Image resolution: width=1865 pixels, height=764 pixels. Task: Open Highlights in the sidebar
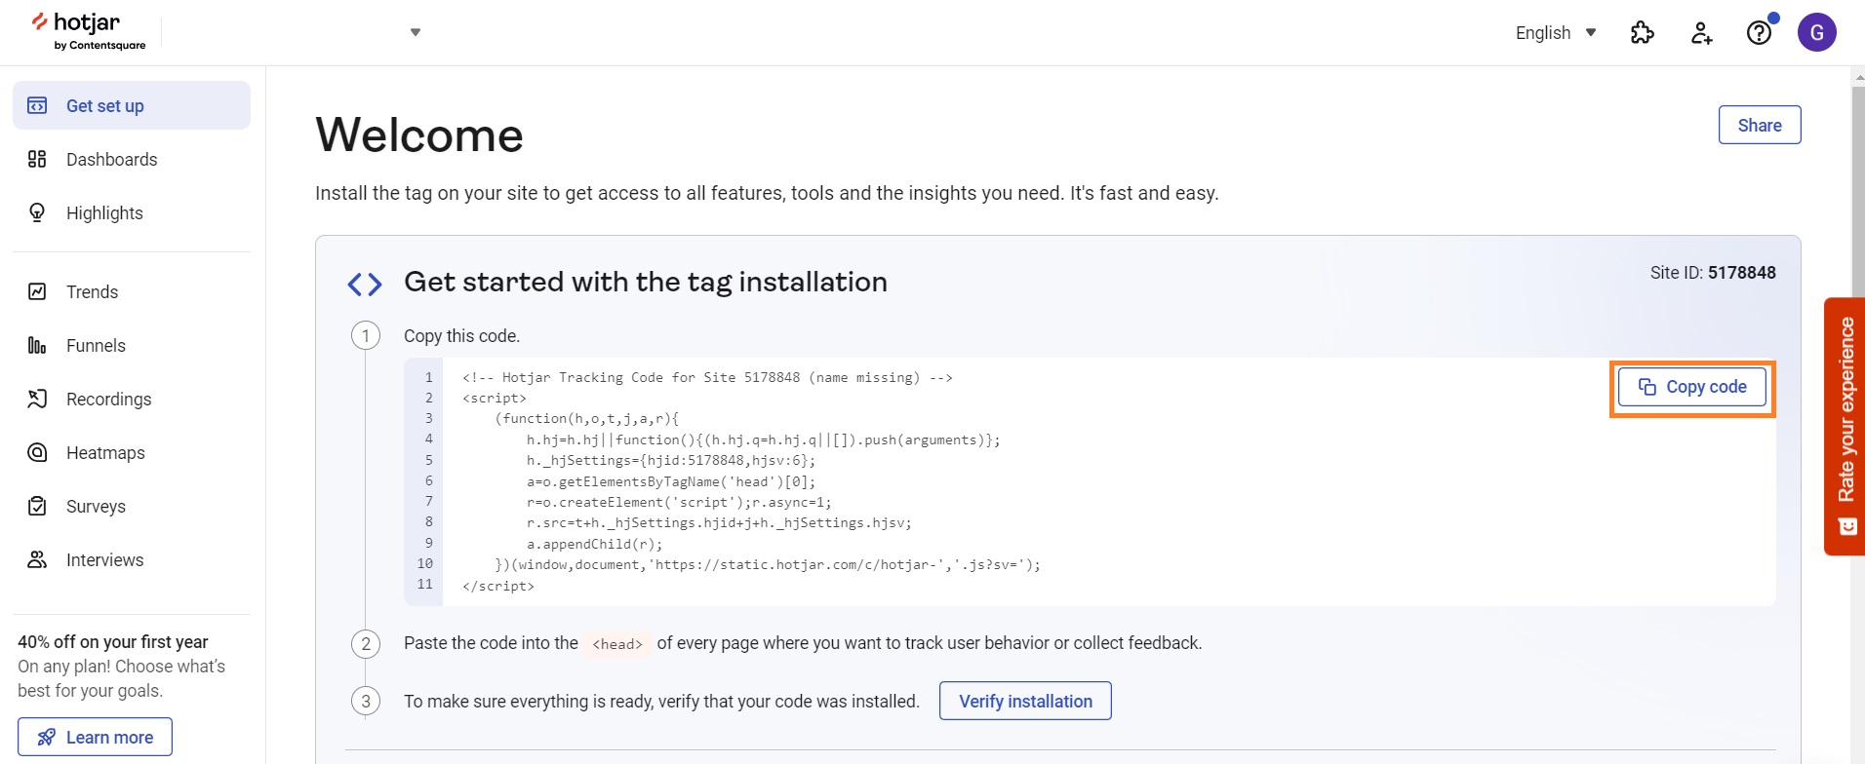pos(132,212)
